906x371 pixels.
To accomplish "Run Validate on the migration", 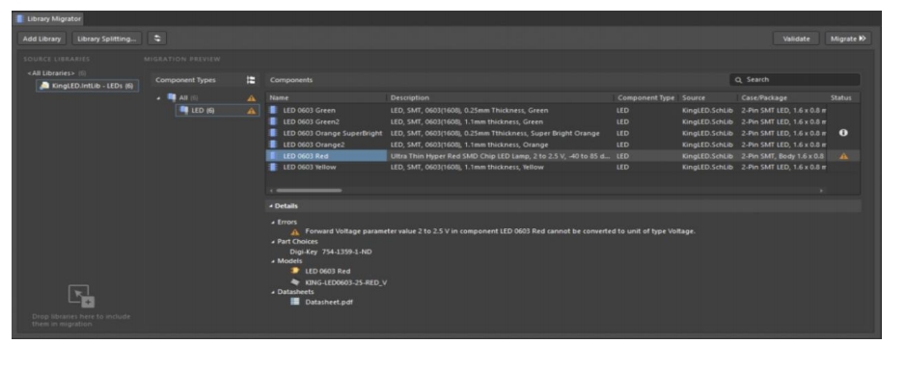I will [x=796, y=39].
